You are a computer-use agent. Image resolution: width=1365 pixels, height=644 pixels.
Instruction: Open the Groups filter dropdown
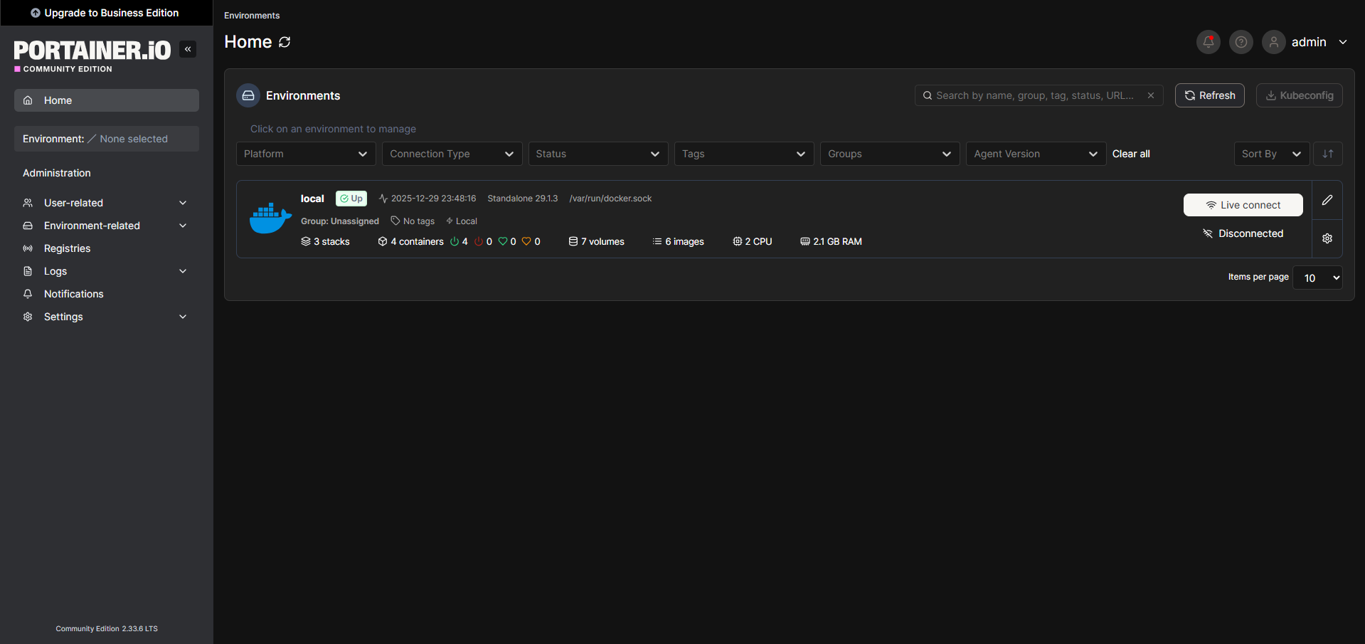[890, 154]
